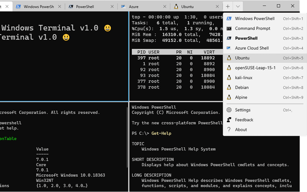307x192 pixels.
Task: Select Windows PowerShell from dropdown menu
Action: click(x=265, y=19)
